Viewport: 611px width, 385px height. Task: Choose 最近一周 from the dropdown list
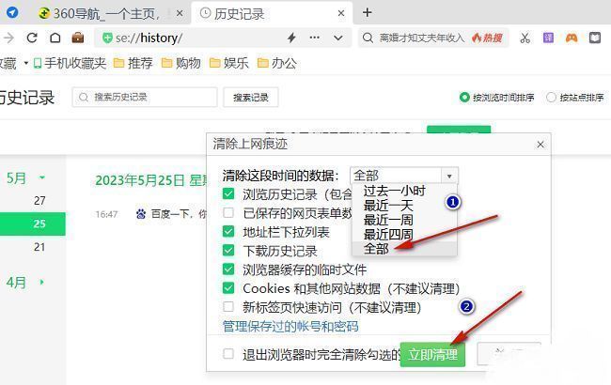click(x=388, y=220)
